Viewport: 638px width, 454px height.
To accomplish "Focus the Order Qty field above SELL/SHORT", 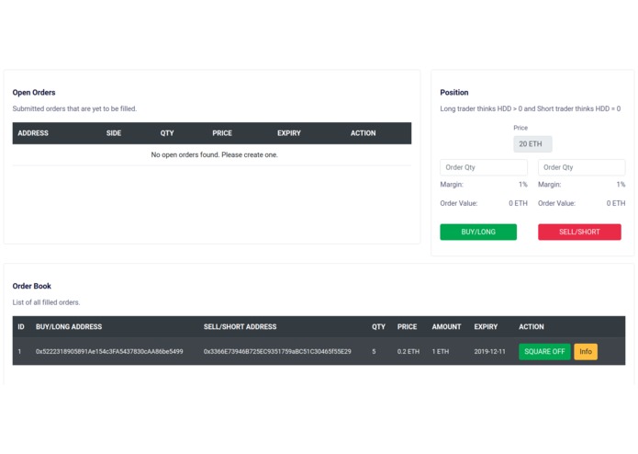I will (x=581, y=167).
